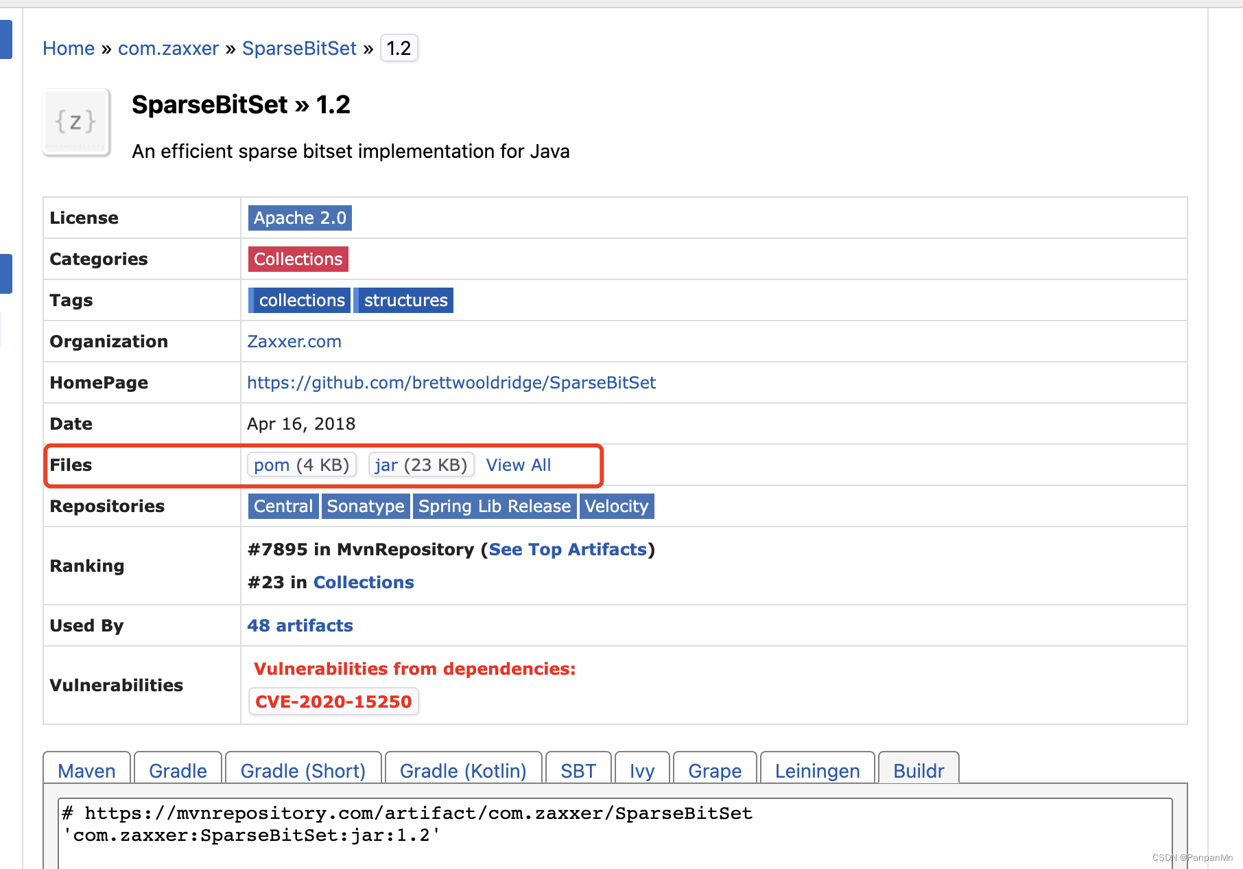The width and height of the screenshot is (1243, 869).
Task: Click View All files
Action: (519, 465)
